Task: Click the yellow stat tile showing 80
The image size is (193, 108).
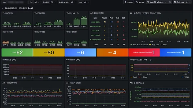Action: click(49, 53)
